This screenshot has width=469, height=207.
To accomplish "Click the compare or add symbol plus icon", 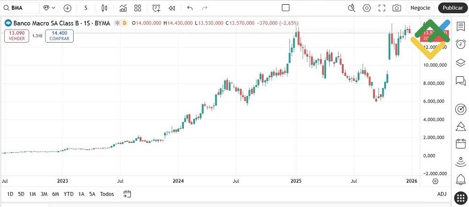I will click(68, 8).
